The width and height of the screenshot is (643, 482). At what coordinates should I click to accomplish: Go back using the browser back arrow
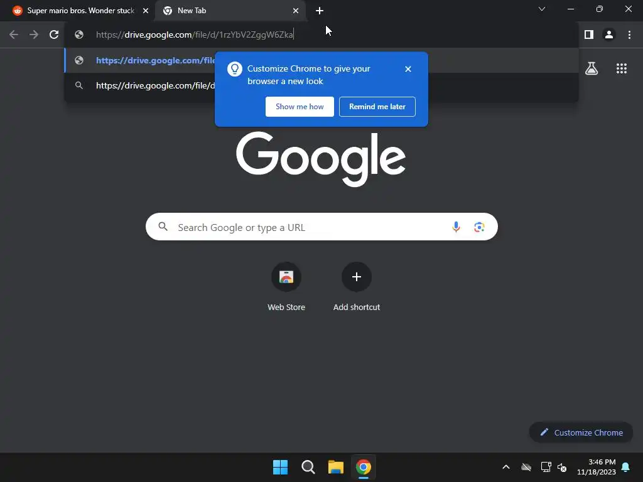pos(14,35)
